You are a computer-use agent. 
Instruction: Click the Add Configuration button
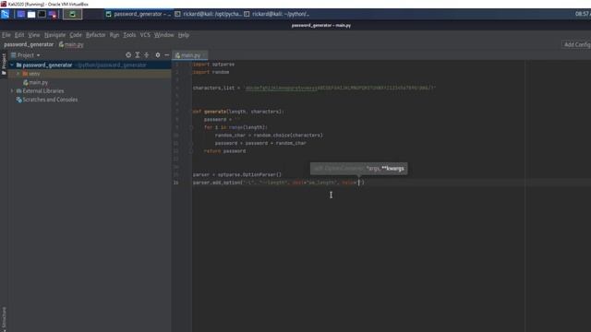coord(576,44)
